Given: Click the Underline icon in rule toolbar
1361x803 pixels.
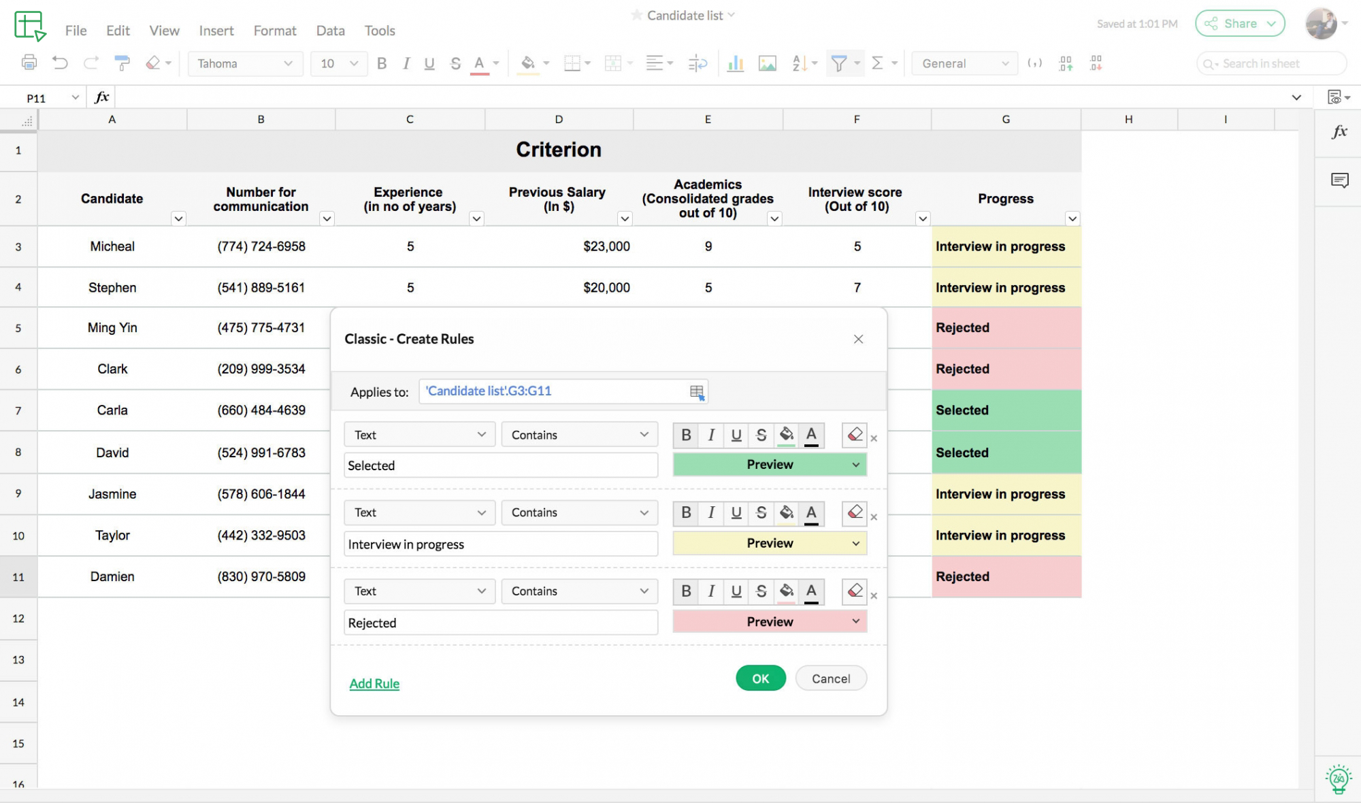Looking at the screenshot, I should (x=736, y=435).
